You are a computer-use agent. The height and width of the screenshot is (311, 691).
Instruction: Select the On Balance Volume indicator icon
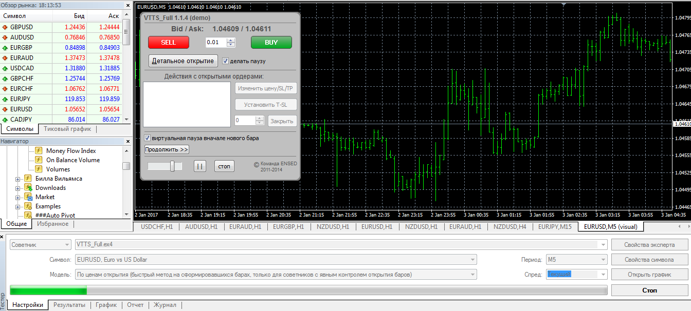(39, 160)
